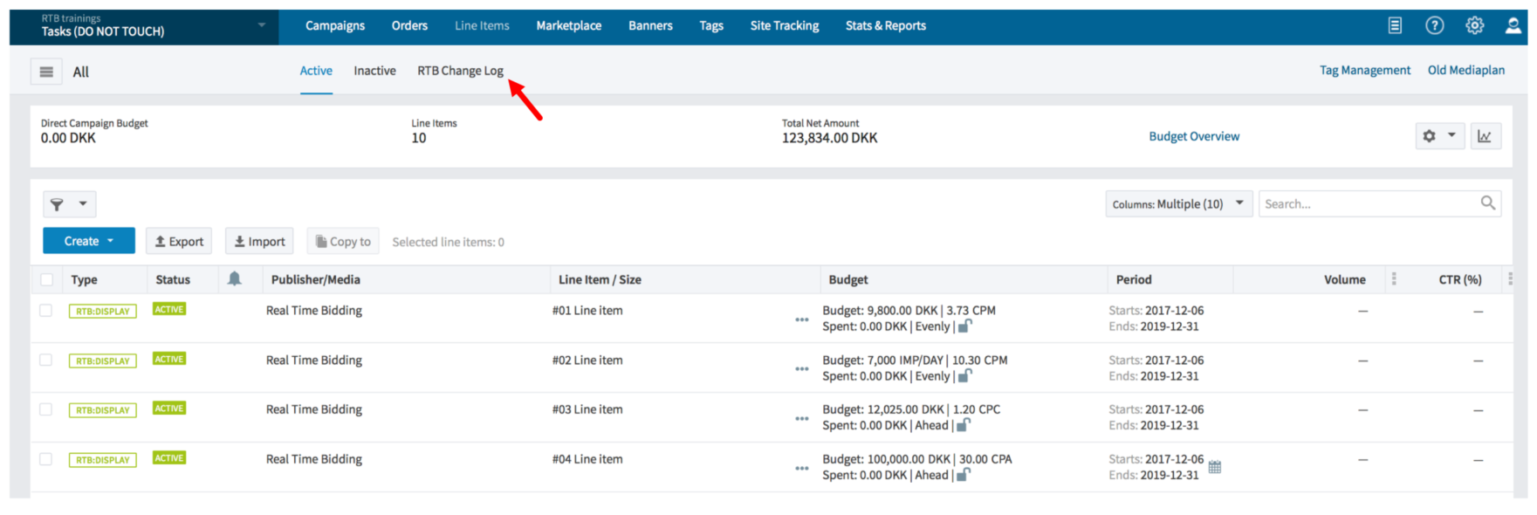Open the calendar icon on #04 Line item
This screenshot has width=1537, height=515.
coord(1214,467)
